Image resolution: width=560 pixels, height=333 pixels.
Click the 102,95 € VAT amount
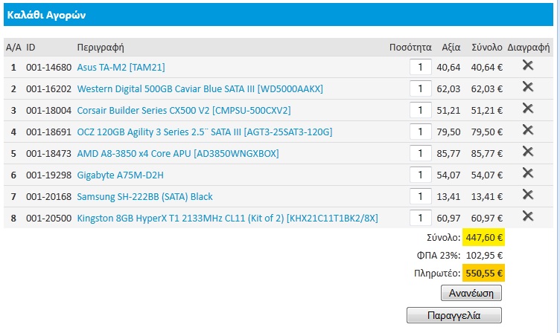[484, 255]
